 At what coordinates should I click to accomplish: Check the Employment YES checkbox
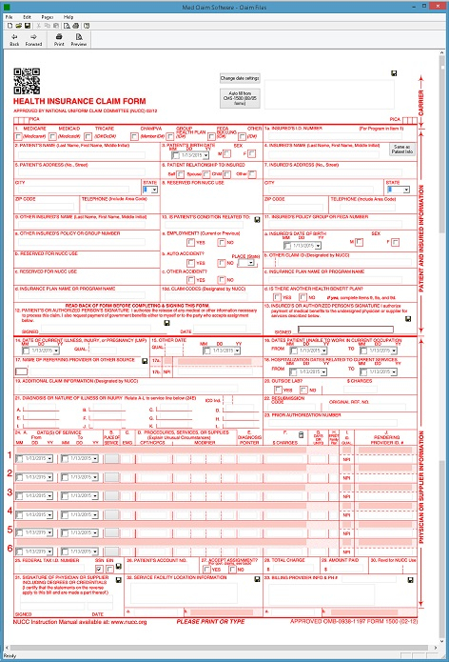point(190,242)
